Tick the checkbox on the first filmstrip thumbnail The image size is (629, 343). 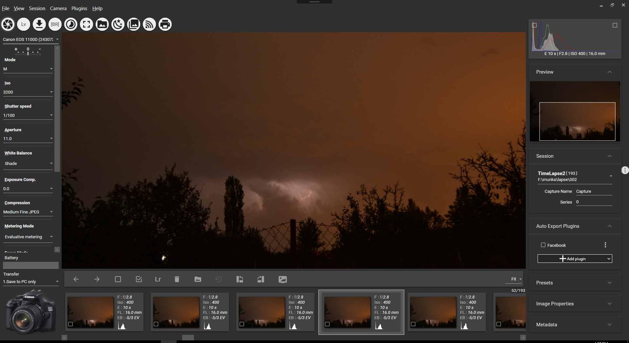click(70, 324)
